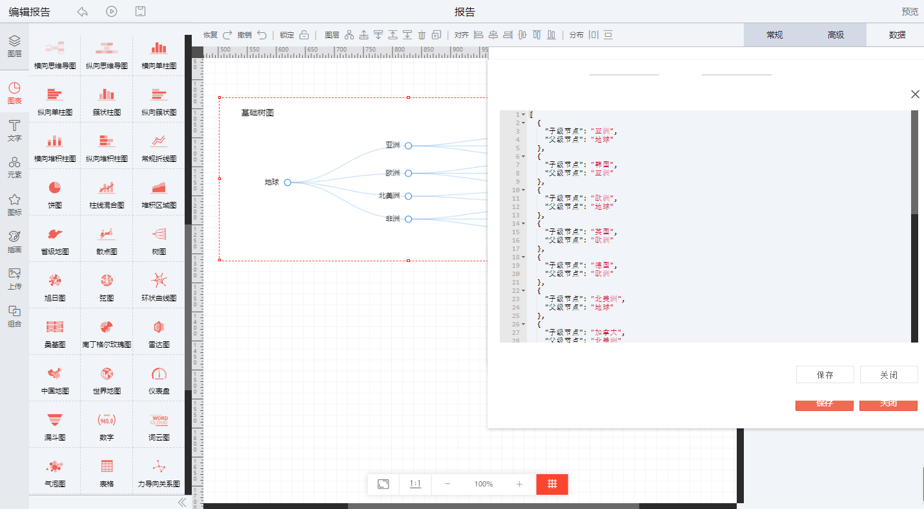Viewport: 924px width, 509px height.
Task: Select the 图表 chart sidebar panel
Action: tap(14, 94)
